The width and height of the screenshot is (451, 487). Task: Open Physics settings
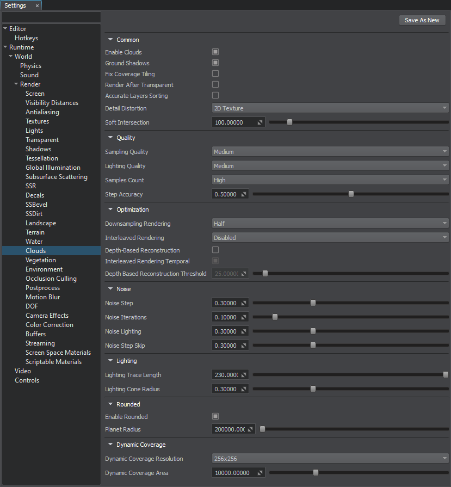pyautogui.click(x=31, y=66)
